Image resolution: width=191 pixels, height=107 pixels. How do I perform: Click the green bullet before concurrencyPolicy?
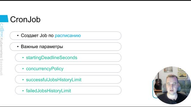coord(23,69)
